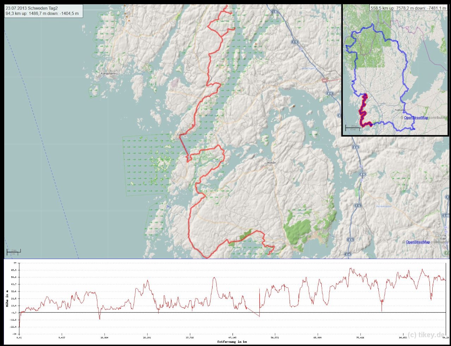Open the OpenStreetMap link in the overview inset
Image resolution: width=451 pixels, height=346 pixels.
pos(416,118)
